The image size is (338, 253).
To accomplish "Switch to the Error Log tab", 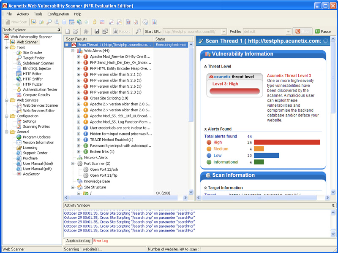I will [101, 241].
